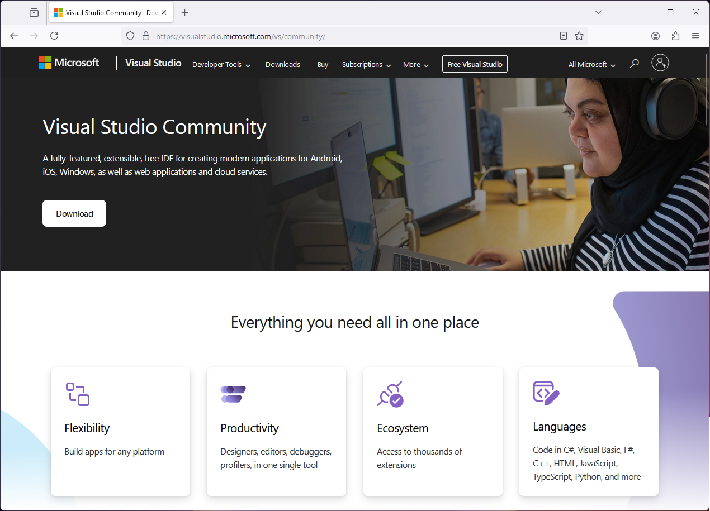Viewport: 710px width, 511px height.
Task: Close the Visual Studio Community tab
Action: (164, 12)
